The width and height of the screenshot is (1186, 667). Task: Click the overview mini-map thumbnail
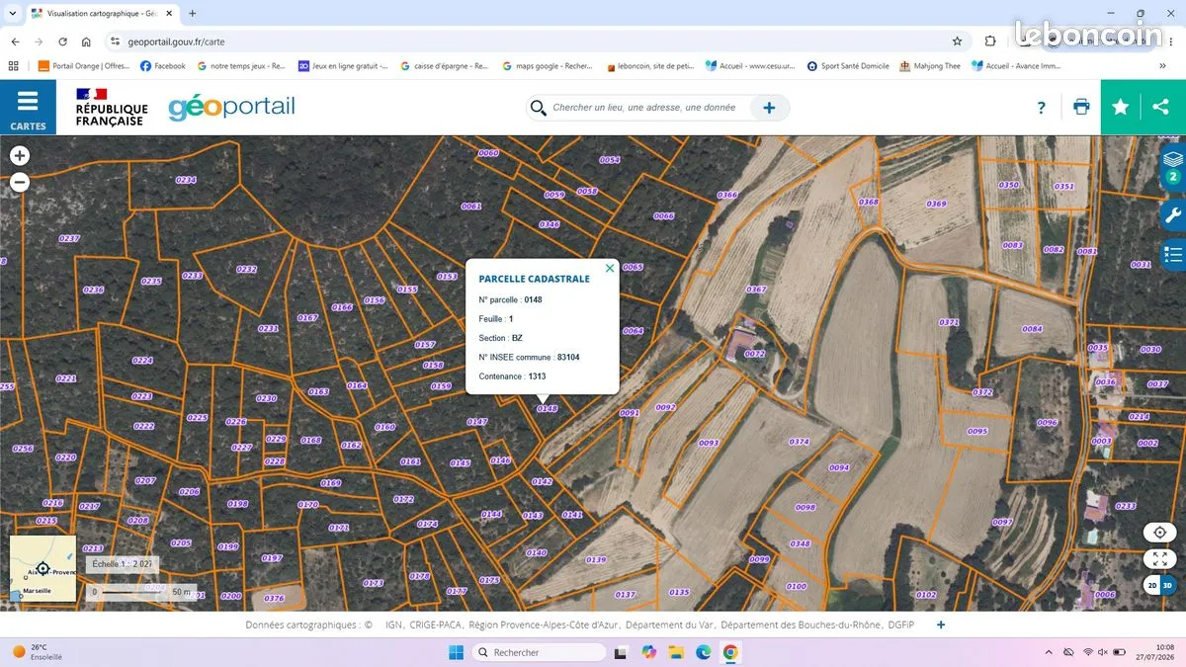click(x=42, y=569)
